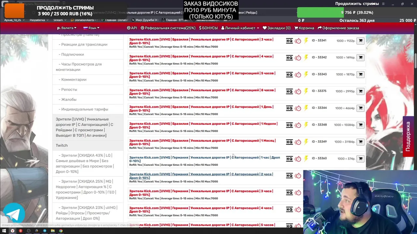Screen dimensions: 417x234
Task: Open Закладки (0) menu item
Action: (x=277, y=28)
